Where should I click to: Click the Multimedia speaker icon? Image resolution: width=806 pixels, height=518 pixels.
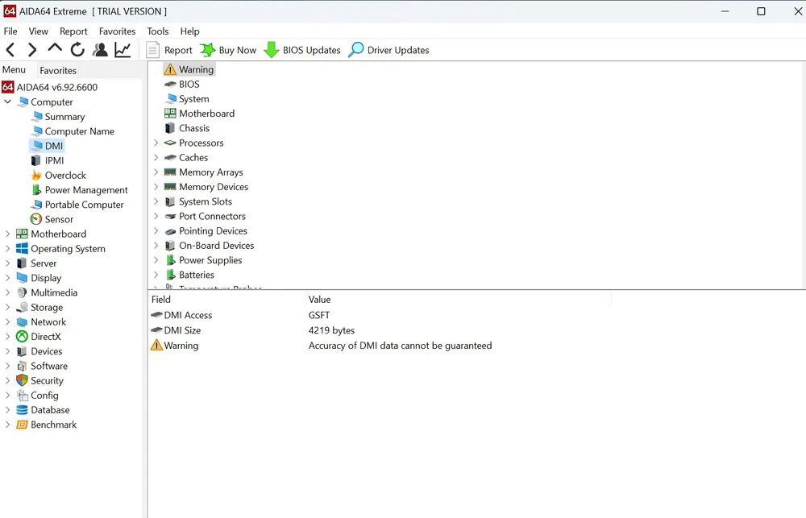tap(22, 293)
